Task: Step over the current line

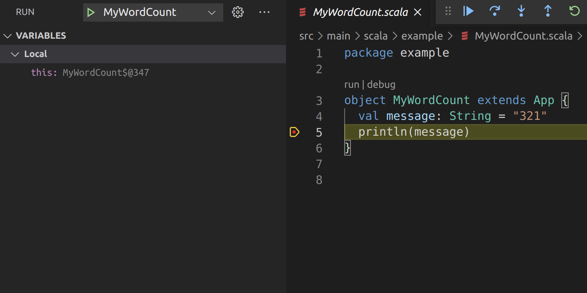Action: [x=495, y=11]
